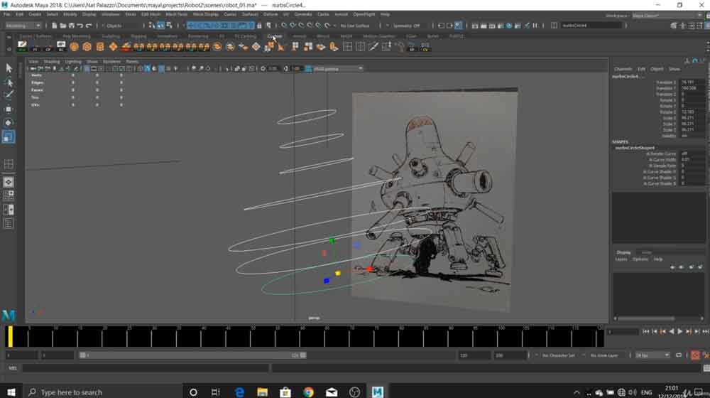Open the File menu
Image resolution: width=710 pixels, height=398 pixels.
[7, 14]
